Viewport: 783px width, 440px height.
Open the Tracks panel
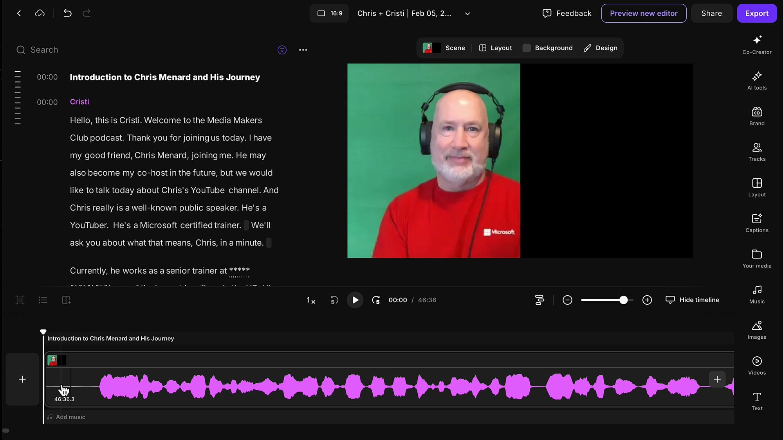click(x=756, y=152)
